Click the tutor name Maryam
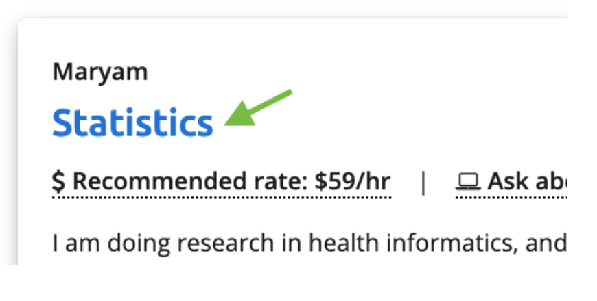This screenshot has height=301, width=597. tap(100, 72)
